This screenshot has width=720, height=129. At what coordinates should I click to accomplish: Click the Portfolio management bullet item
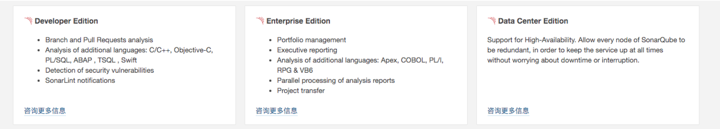311,40
